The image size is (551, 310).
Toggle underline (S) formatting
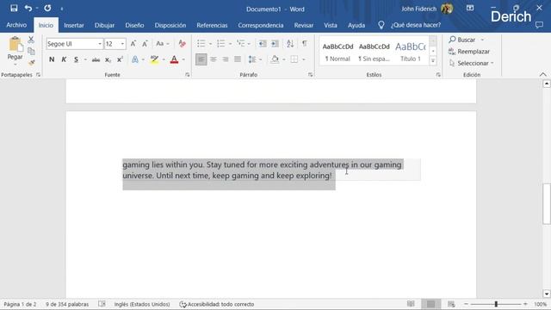coord(76,59)
